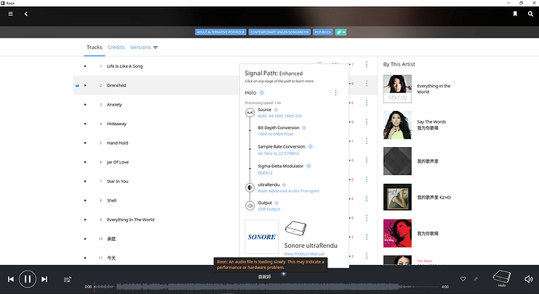Click the Sample Rate Conversion quality star
The width and height of the screenshot is (539, 294).
[x=310, y=147]
